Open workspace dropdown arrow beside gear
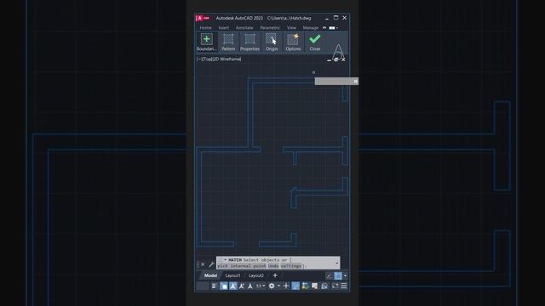Screen dimensions: 545x306 (x=278, y=286)
